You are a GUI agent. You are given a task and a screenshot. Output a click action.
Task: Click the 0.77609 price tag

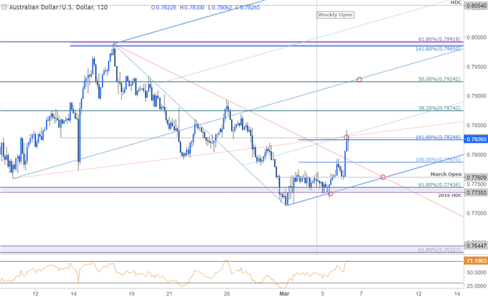(476, 178)
